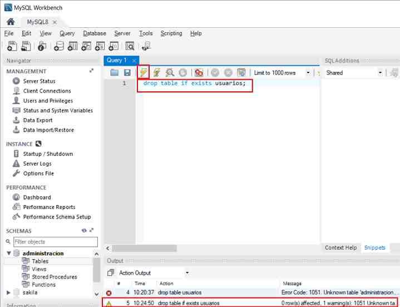Open a SQL script file icon
The height and width of the screenshot is (307, 400).
[x=114, y=72]
